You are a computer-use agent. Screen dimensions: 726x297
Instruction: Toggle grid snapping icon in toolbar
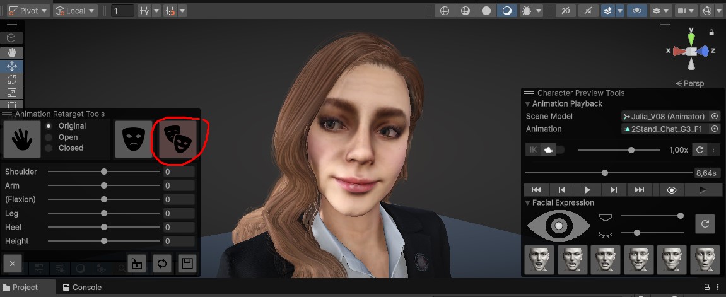coord(144,11)
